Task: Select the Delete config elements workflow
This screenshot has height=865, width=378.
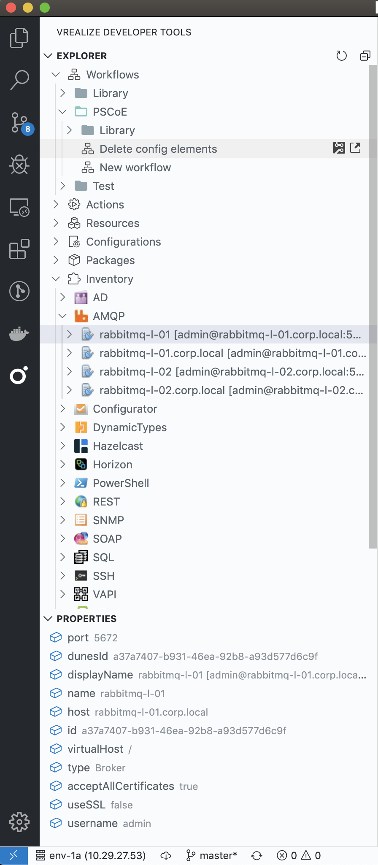Action: point(158,149)
